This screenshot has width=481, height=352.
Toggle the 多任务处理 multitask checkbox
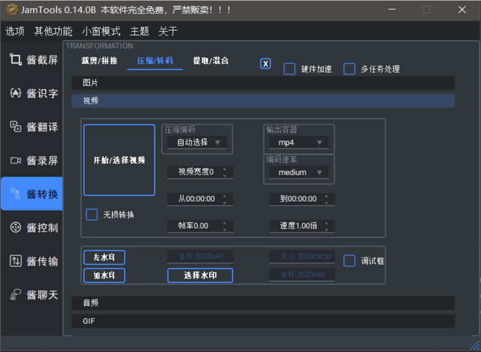349,69
